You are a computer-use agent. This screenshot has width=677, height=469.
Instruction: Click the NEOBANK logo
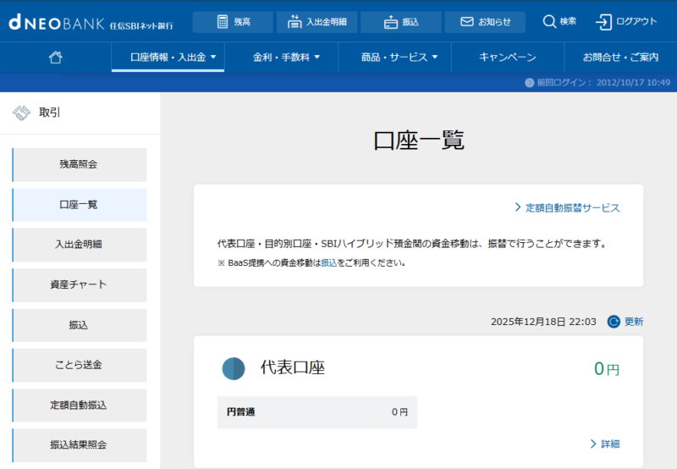click(x=56, y=22)
